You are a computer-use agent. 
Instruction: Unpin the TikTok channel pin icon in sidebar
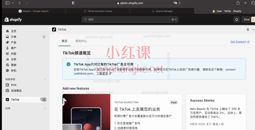[x=44, y=100]
